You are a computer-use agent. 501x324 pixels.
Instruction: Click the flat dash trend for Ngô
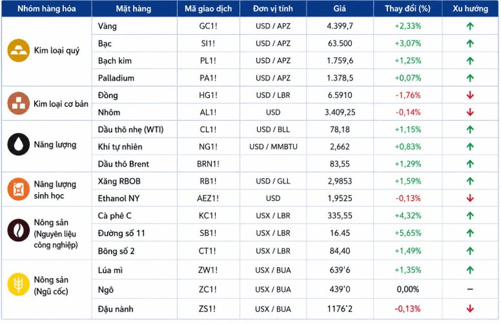tap(470, 289)
